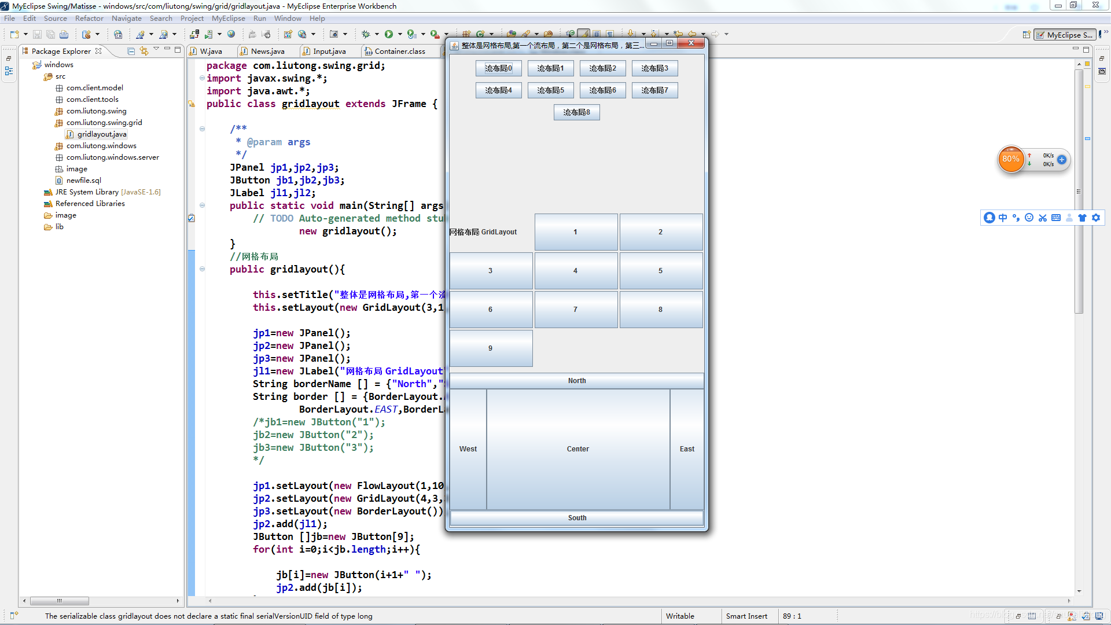Open the File menu

(x=9, y=19)
